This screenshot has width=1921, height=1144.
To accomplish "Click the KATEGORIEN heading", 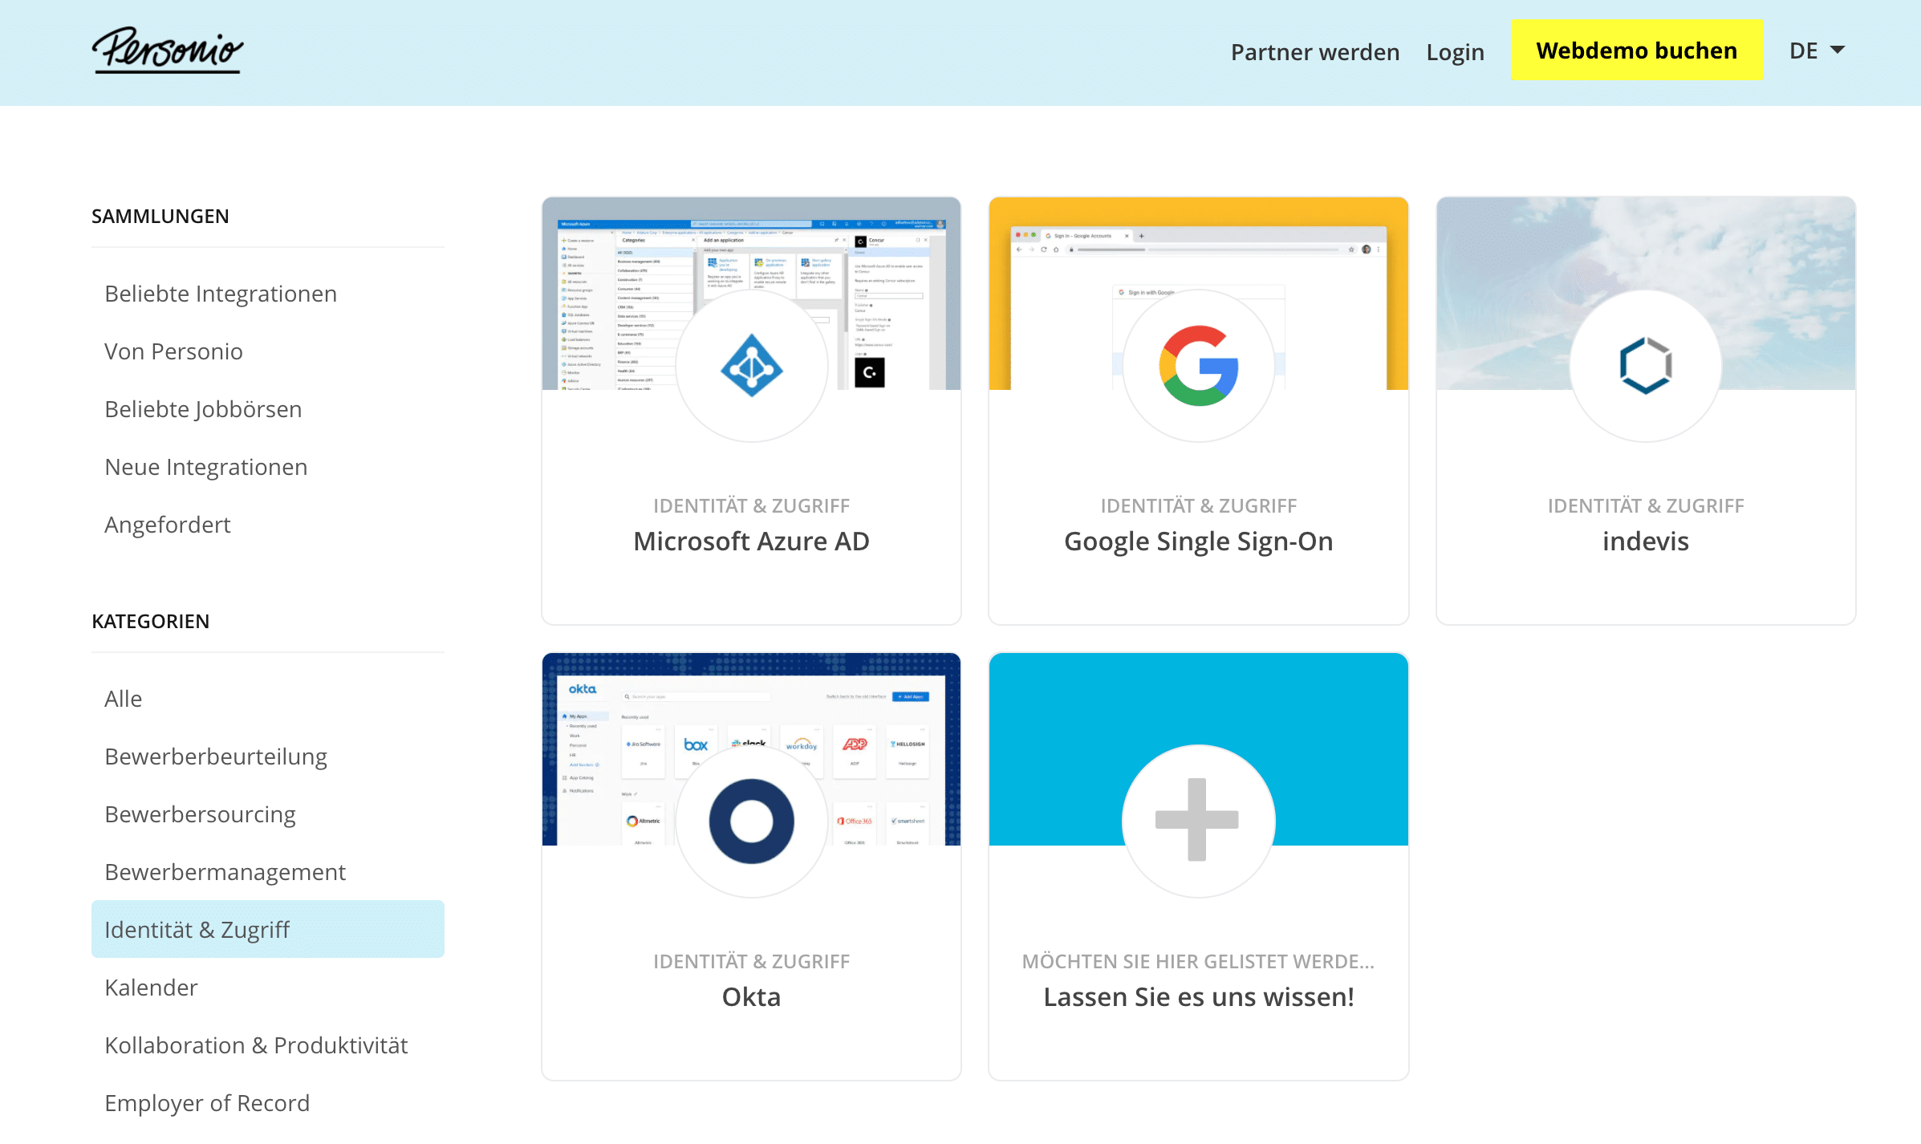I will tap(150, 621).
